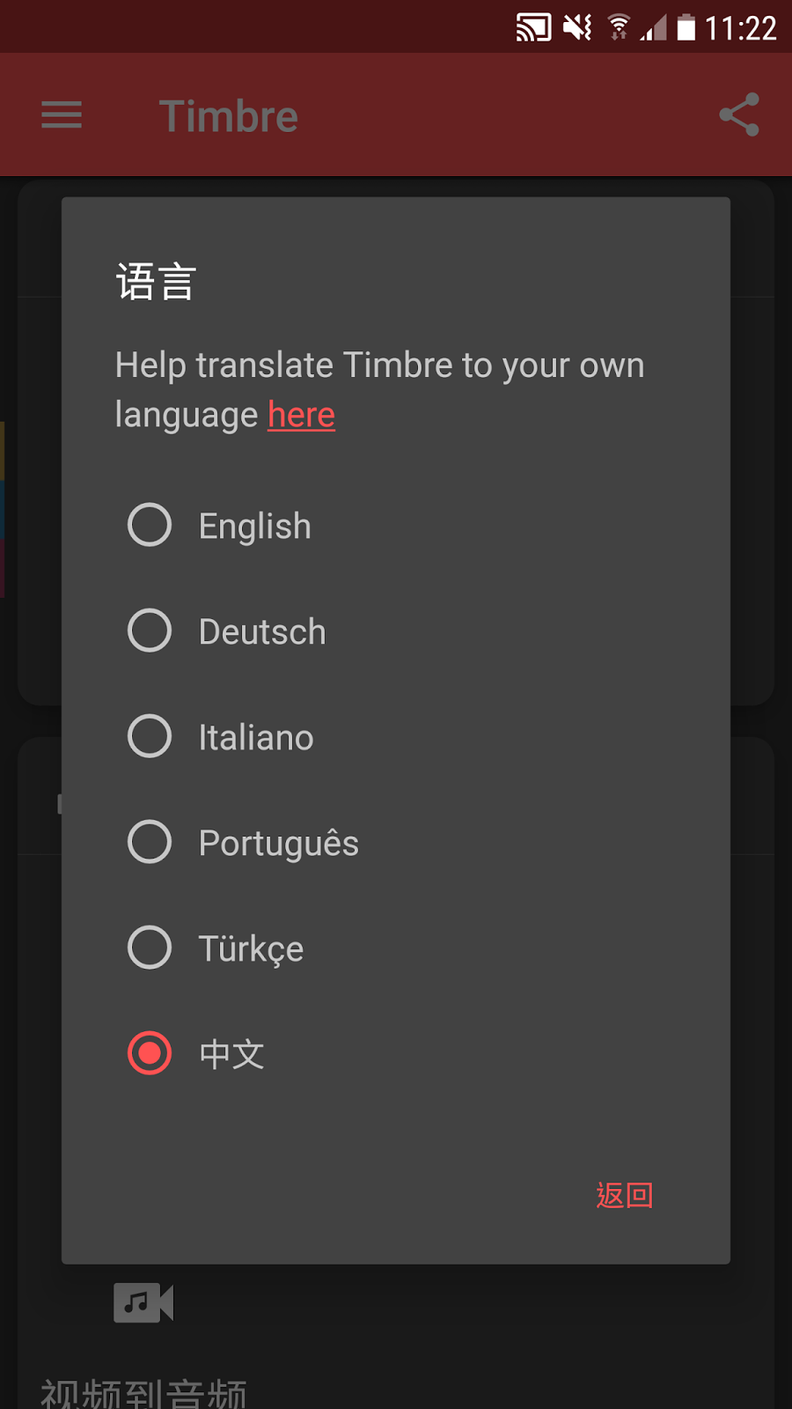Choose Português as the language
The image size is (792, 1409).
150,843
